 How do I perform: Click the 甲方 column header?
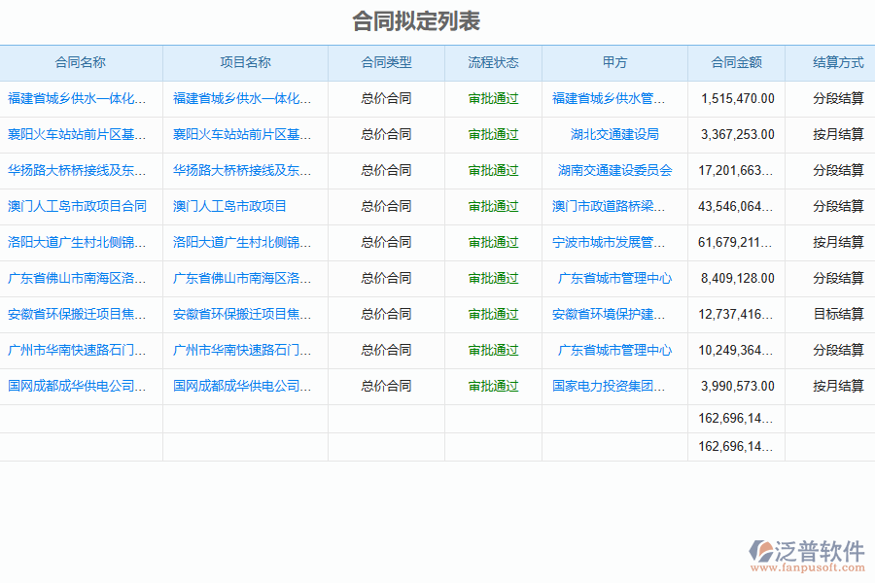(x=614, y=62)
